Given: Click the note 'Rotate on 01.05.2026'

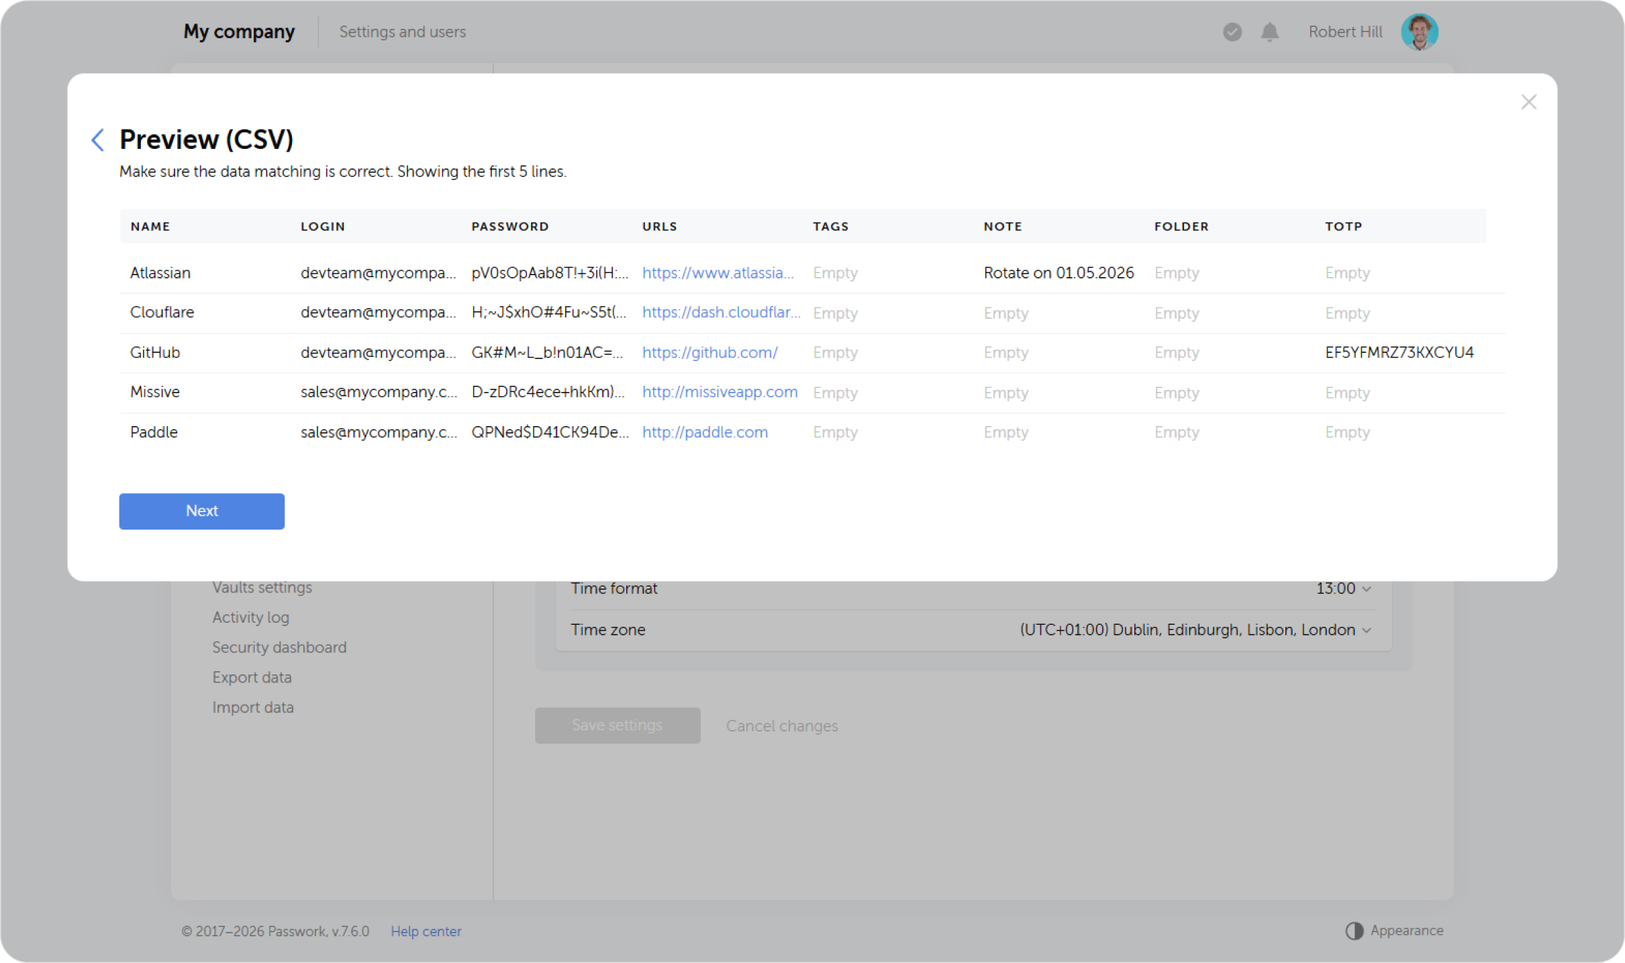Looking at the screenshot, I should tap(1058, 272).
